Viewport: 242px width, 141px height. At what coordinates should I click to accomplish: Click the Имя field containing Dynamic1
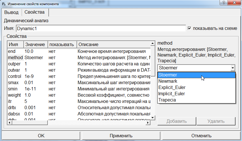[101, 29]
